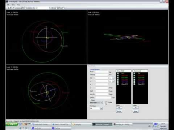Open the Time menu in menu bar

pyautogui.click(x=18, y=5)
